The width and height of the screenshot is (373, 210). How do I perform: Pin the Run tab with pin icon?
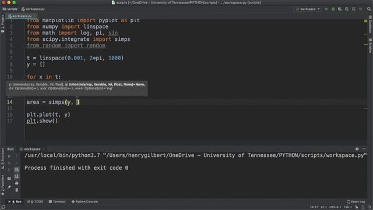point(9,187)
